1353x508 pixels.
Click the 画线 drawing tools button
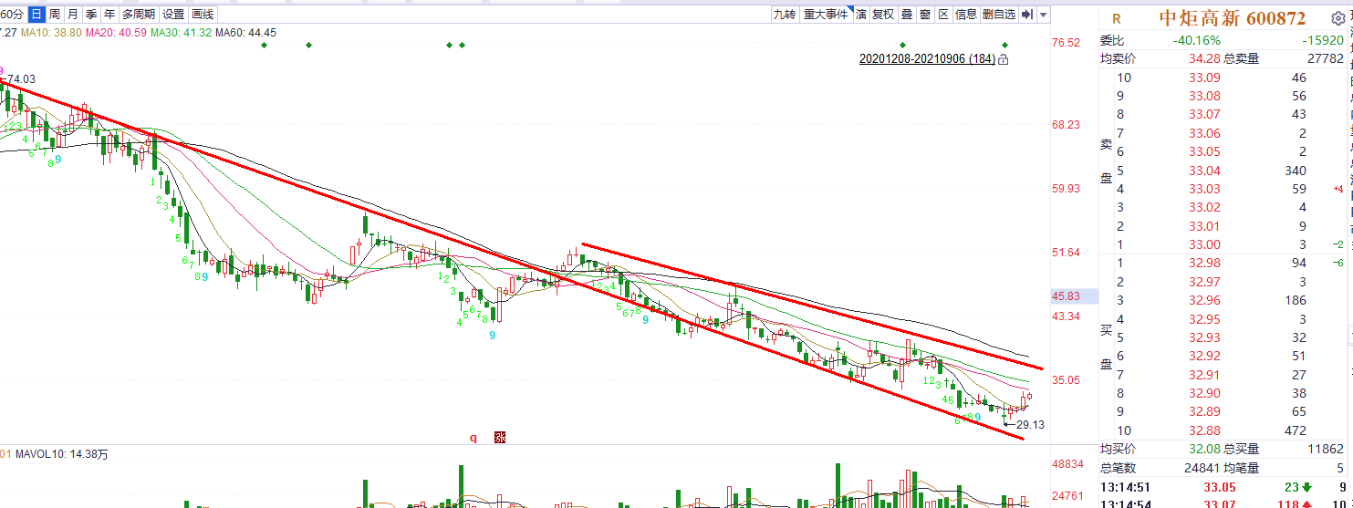[203, 14]
